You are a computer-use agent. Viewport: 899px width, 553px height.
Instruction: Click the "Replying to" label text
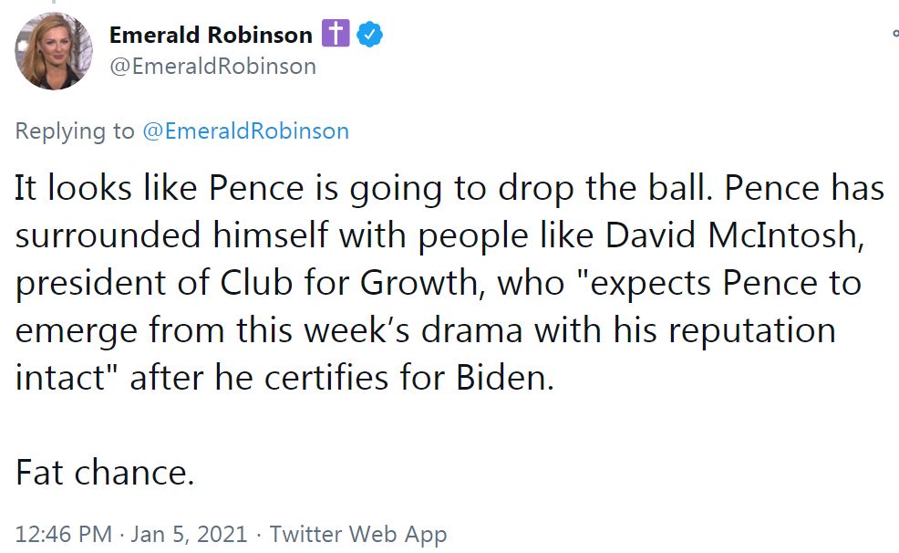(75, 130)
